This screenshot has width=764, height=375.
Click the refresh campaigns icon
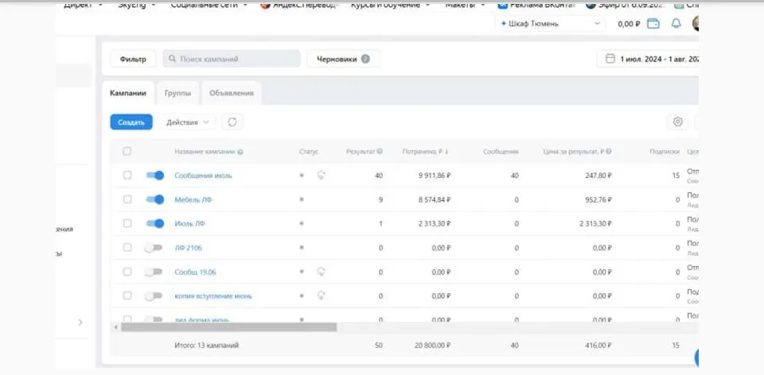tap(232, 122)
